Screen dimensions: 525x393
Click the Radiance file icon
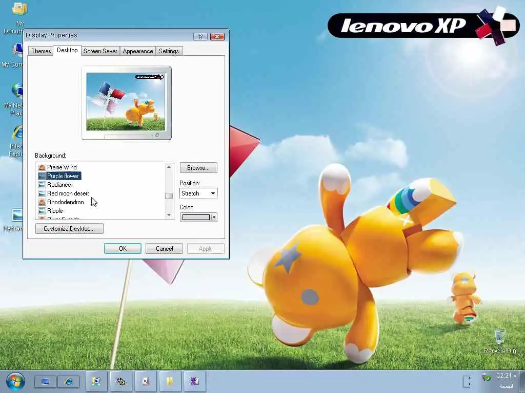[42, 184]
